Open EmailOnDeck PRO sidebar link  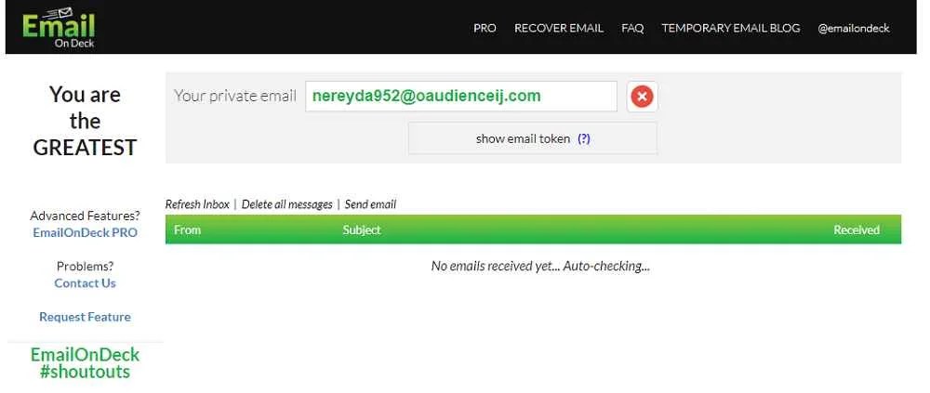click(85, 232)
